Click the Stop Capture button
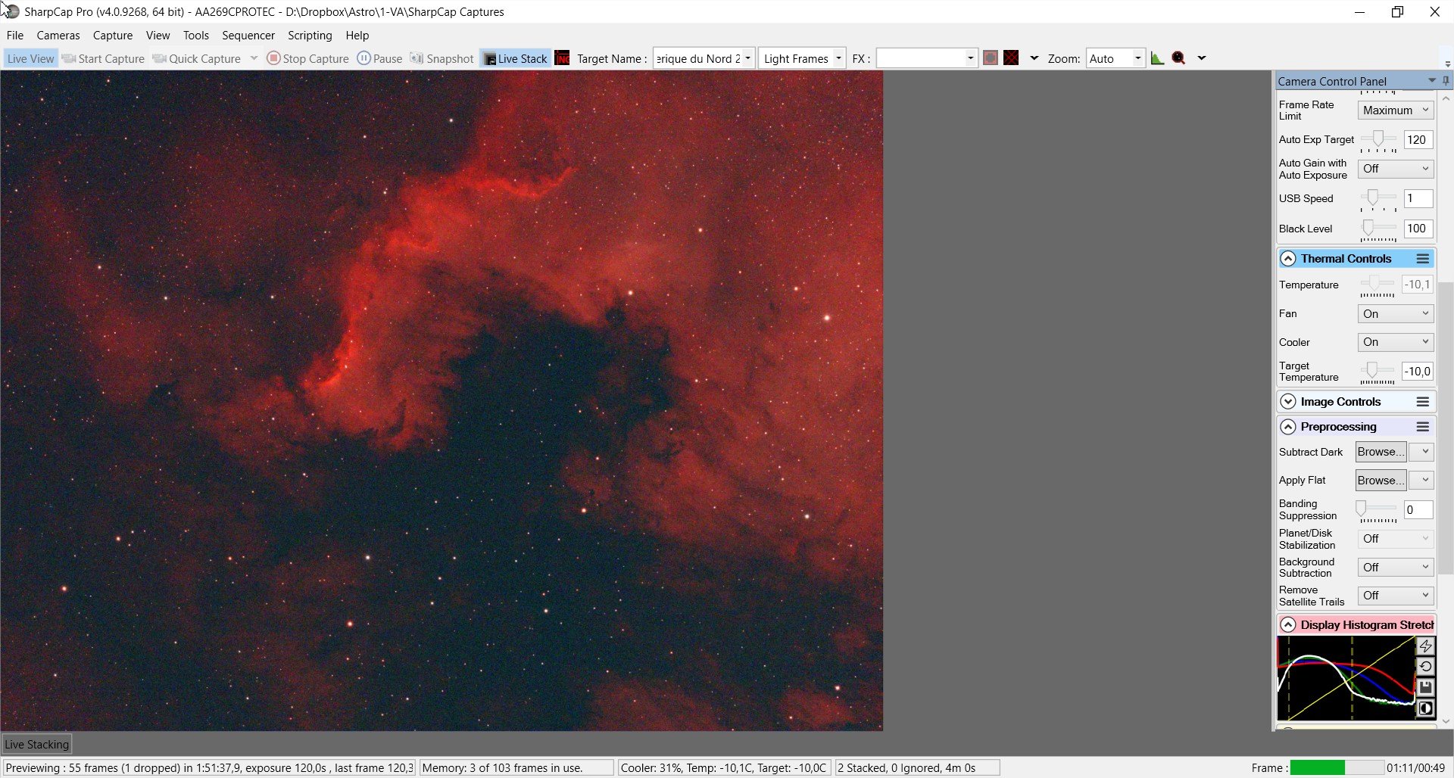 pyautogui.click(x=307, y=58)
